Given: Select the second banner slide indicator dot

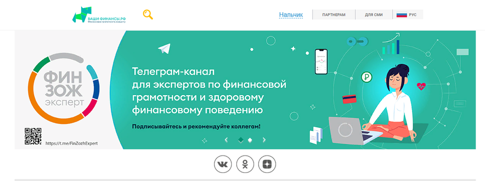Looking at the screenshot, I should (250, 140).
